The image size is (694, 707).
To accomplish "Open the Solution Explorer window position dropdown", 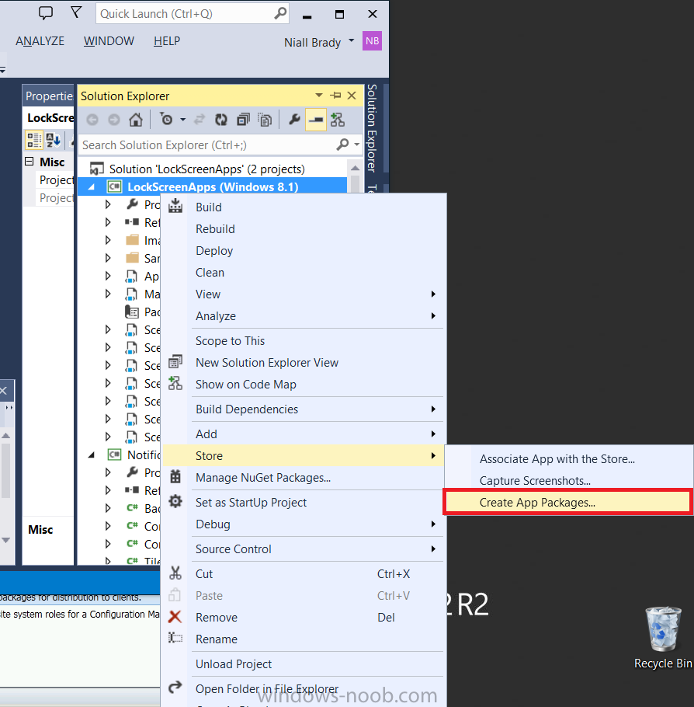I will [x=319, y=95].
